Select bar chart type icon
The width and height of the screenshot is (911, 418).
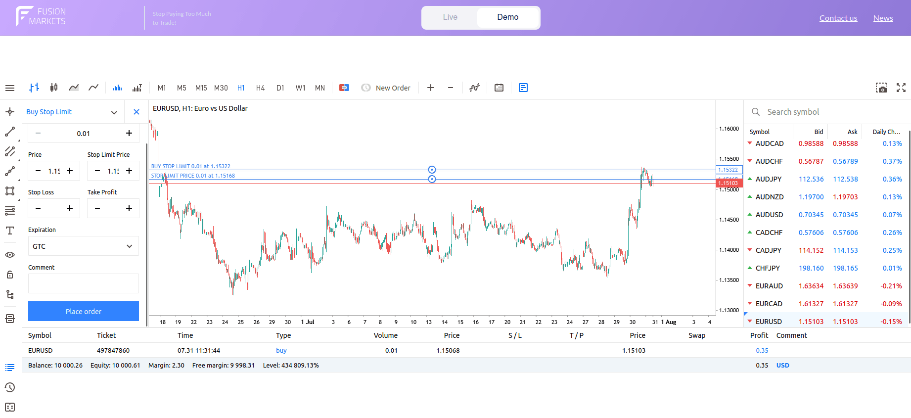point(34,88)
